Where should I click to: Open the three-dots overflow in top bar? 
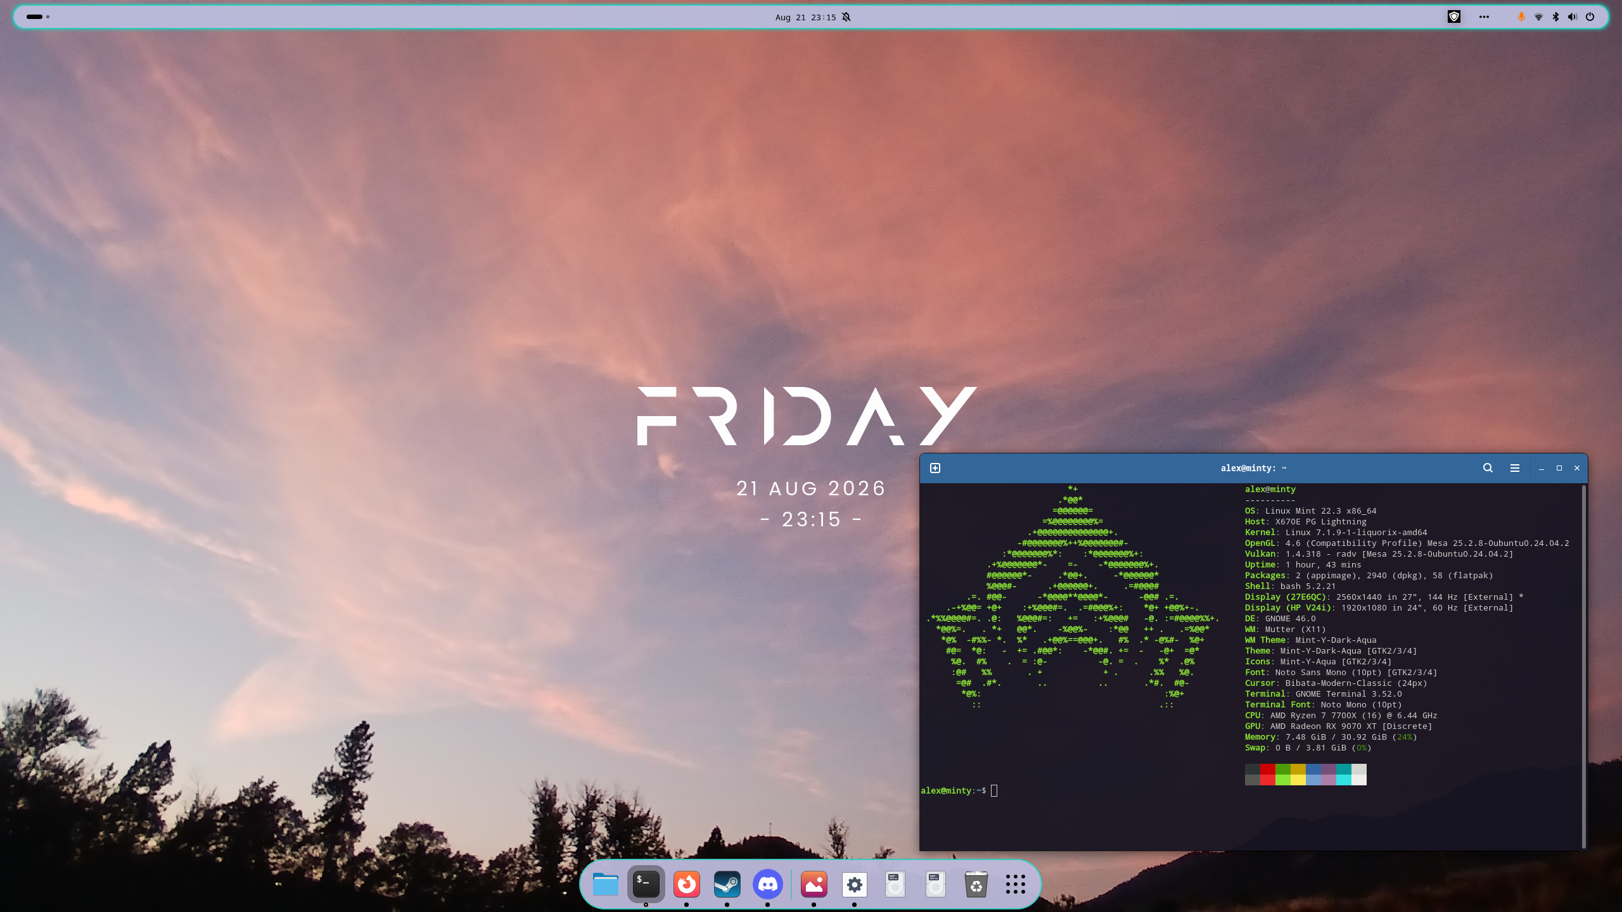tap(1484, 17)
